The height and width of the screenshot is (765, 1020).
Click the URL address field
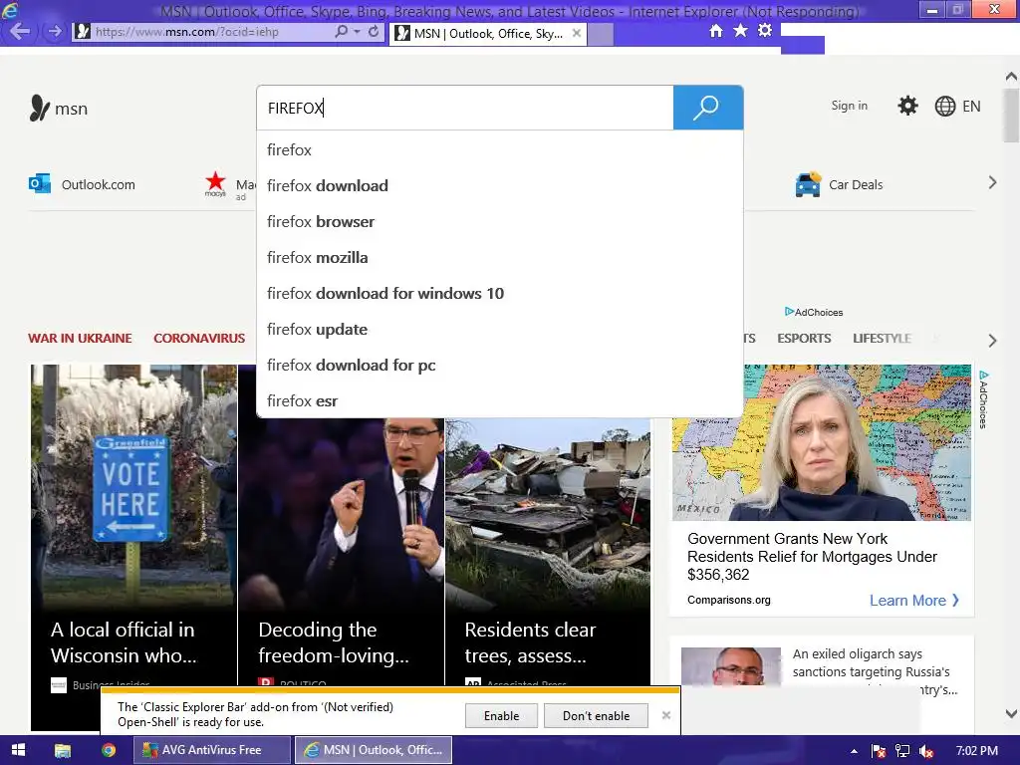point(213,31)
